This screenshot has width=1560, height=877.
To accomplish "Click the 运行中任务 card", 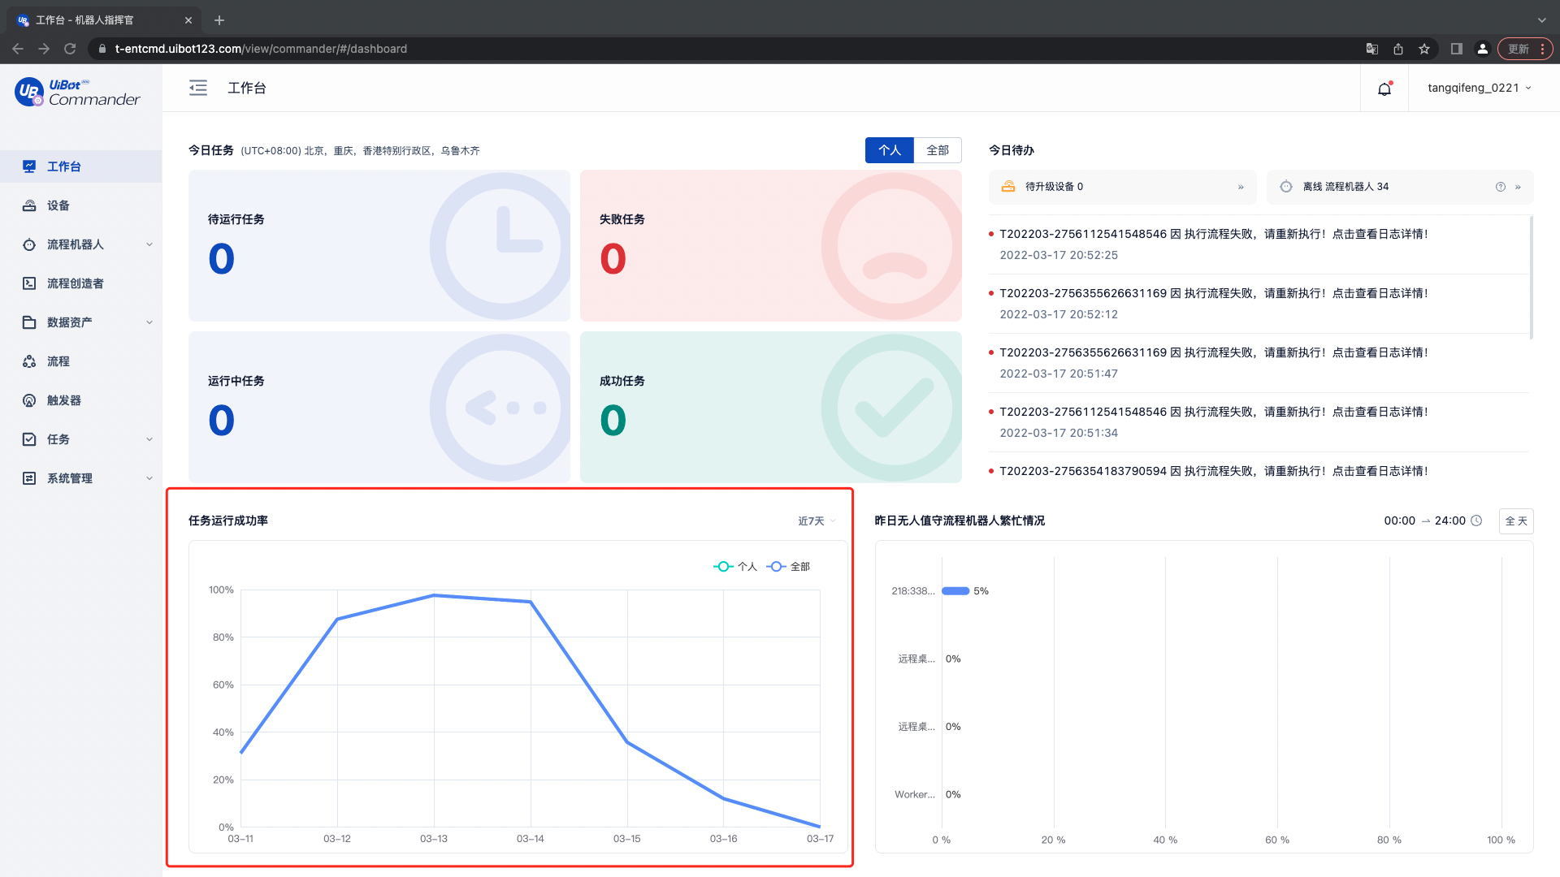I will click(x=379, y=407).
